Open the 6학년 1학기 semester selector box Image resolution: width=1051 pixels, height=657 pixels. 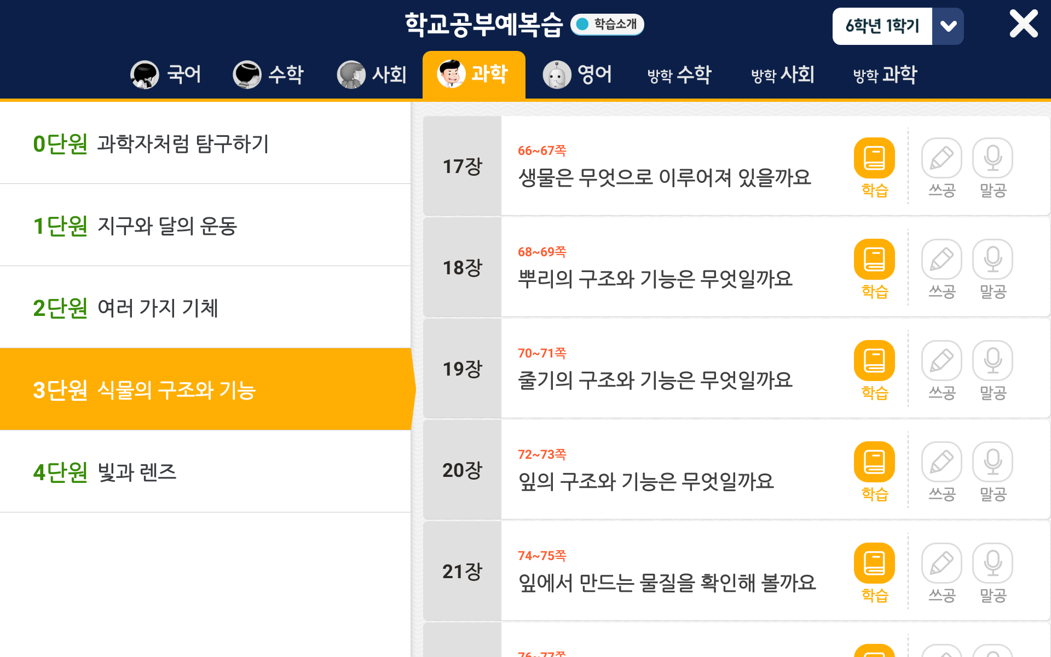pyautogui.click(x=882, y=26)
